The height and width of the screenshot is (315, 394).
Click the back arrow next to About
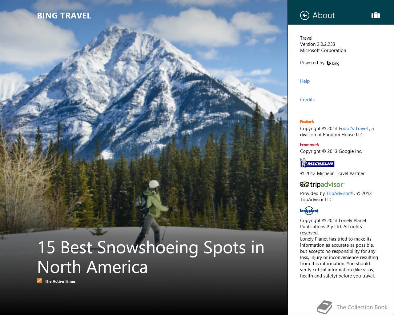coord(304,15)
